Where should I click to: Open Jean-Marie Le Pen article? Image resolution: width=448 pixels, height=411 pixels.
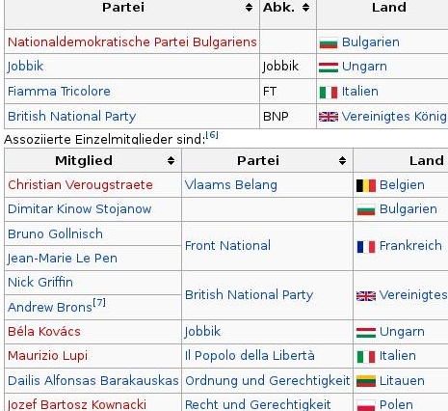pos(63,259)
